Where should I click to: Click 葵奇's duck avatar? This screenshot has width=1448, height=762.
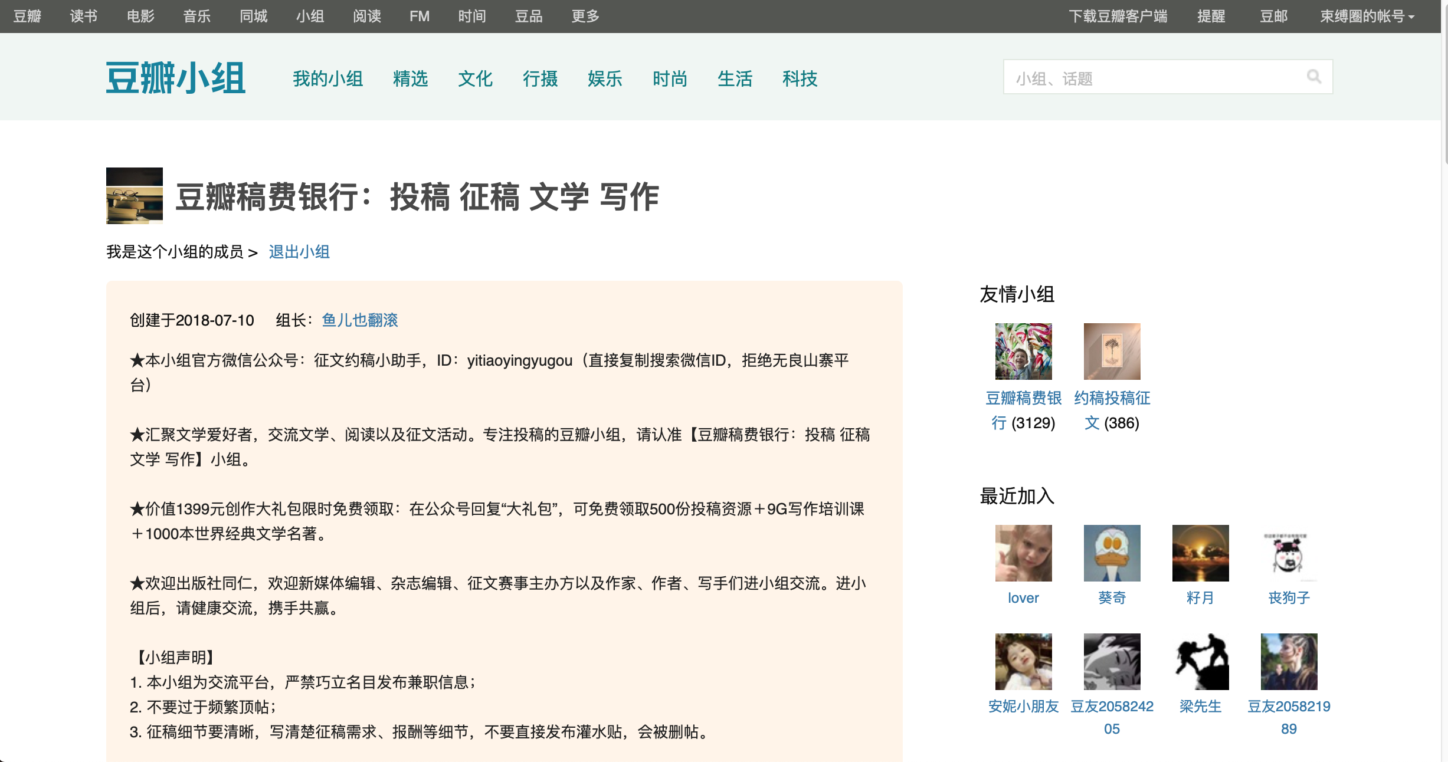point(1112,553)
